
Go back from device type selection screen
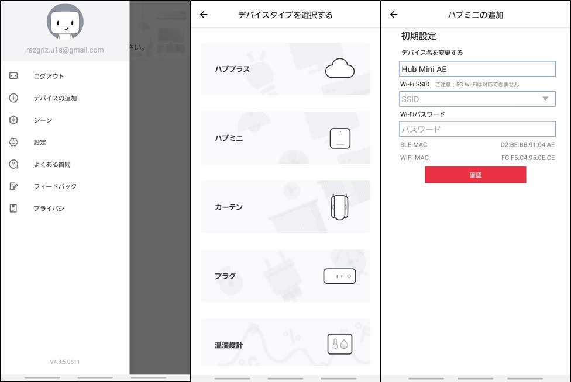pyautogui.click(x=204, y=15)
